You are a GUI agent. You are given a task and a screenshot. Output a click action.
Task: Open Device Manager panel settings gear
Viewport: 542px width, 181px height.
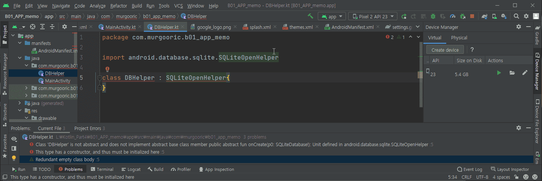tap(519, 27)
